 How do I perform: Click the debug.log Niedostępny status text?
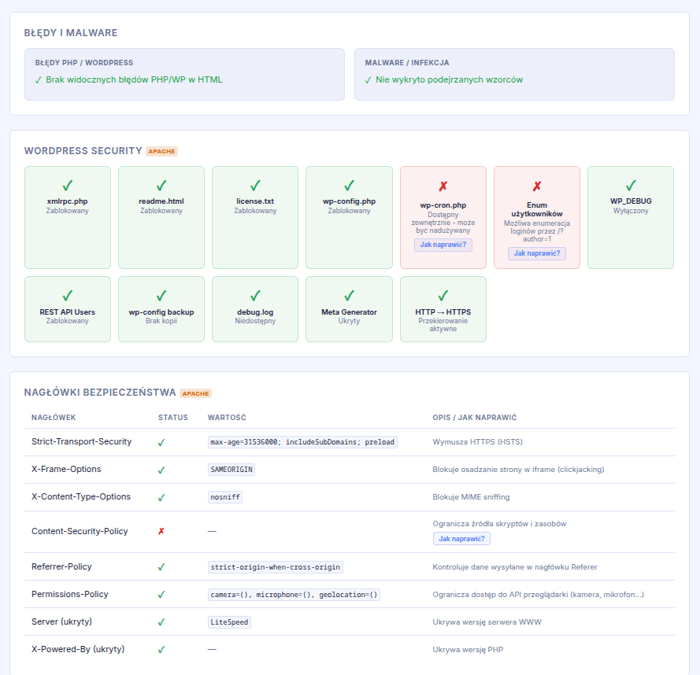[x=255, y=321]
